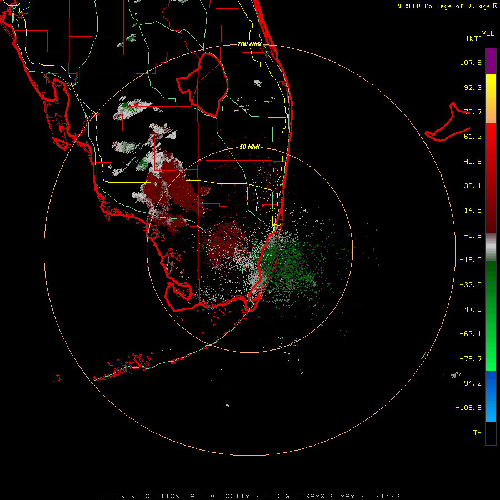Click the -47.6 velocity scale value
This screenshot has height=500, width=500.
click(471, 309)
